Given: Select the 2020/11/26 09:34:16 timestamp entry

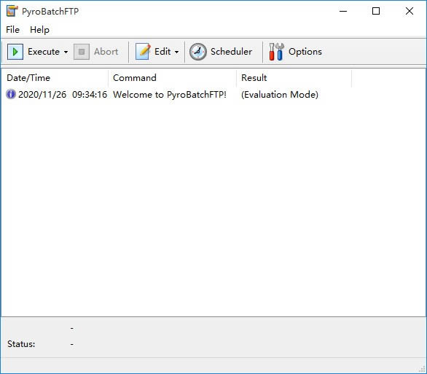Looking at the screenshot, I should point(63,95).
